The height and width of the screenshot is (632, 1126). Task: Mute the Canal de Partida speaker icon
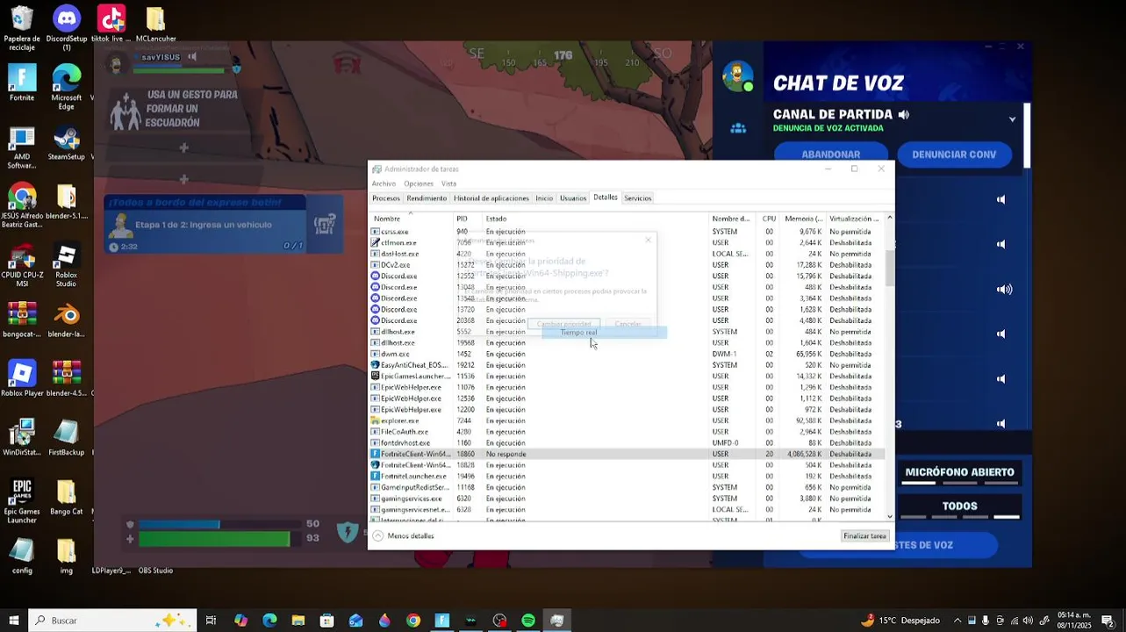tap(904, 115)
